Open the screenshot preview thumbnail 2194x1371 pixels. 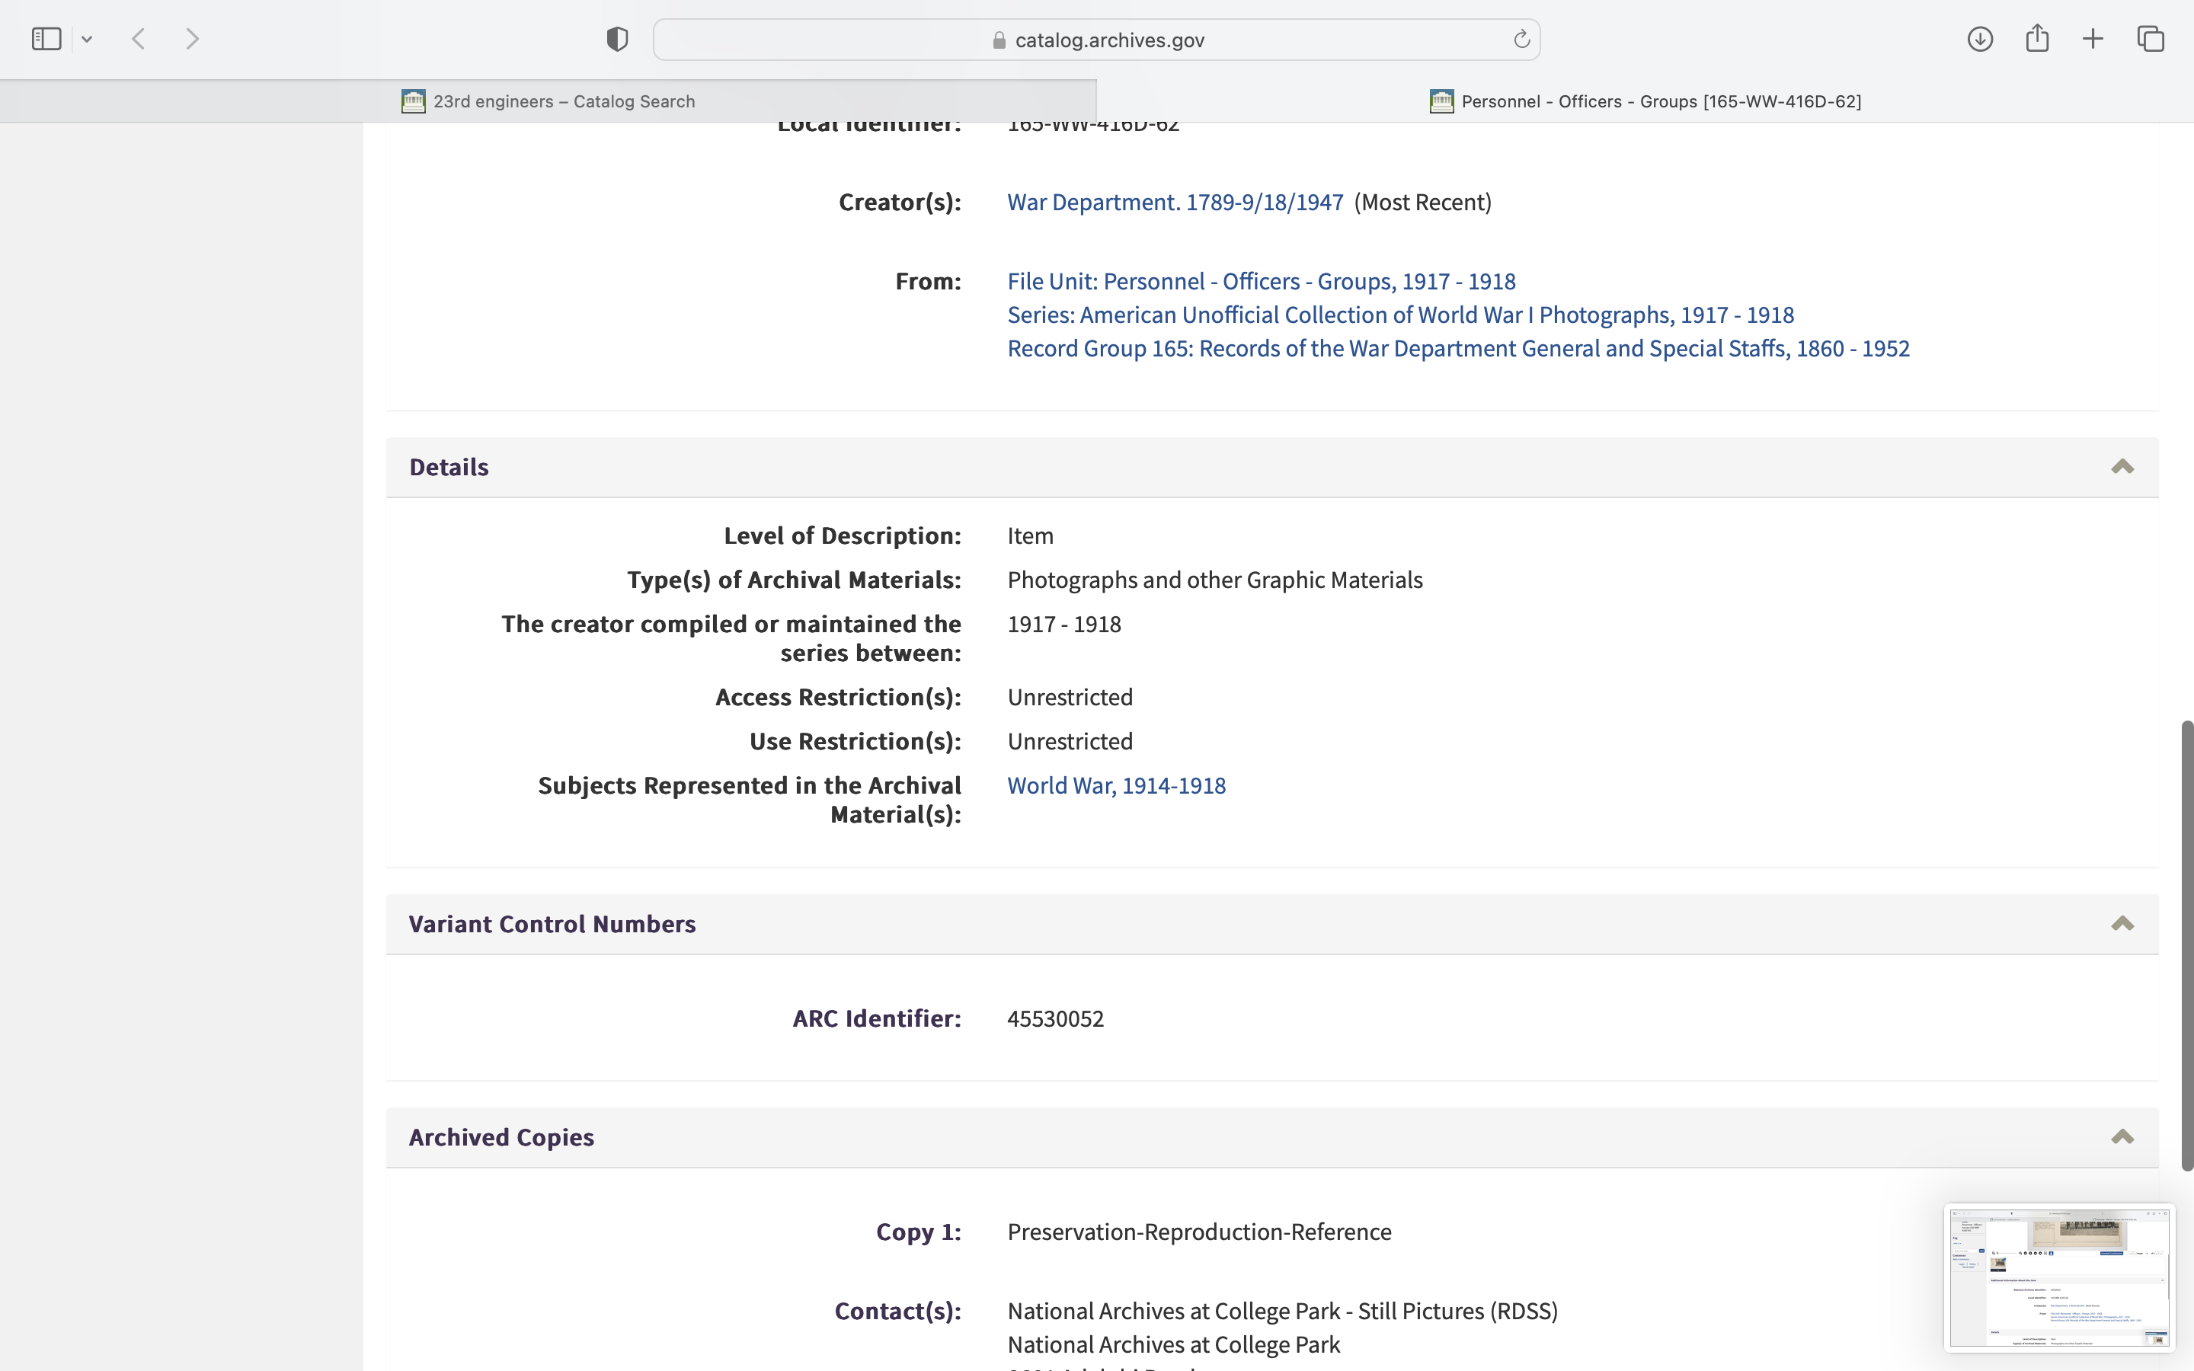coord(2059,1277)
